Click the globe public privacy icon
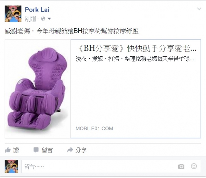 coord(43,19)
